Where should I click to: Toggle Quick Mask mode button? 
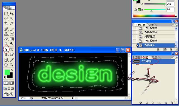point(11,83)
